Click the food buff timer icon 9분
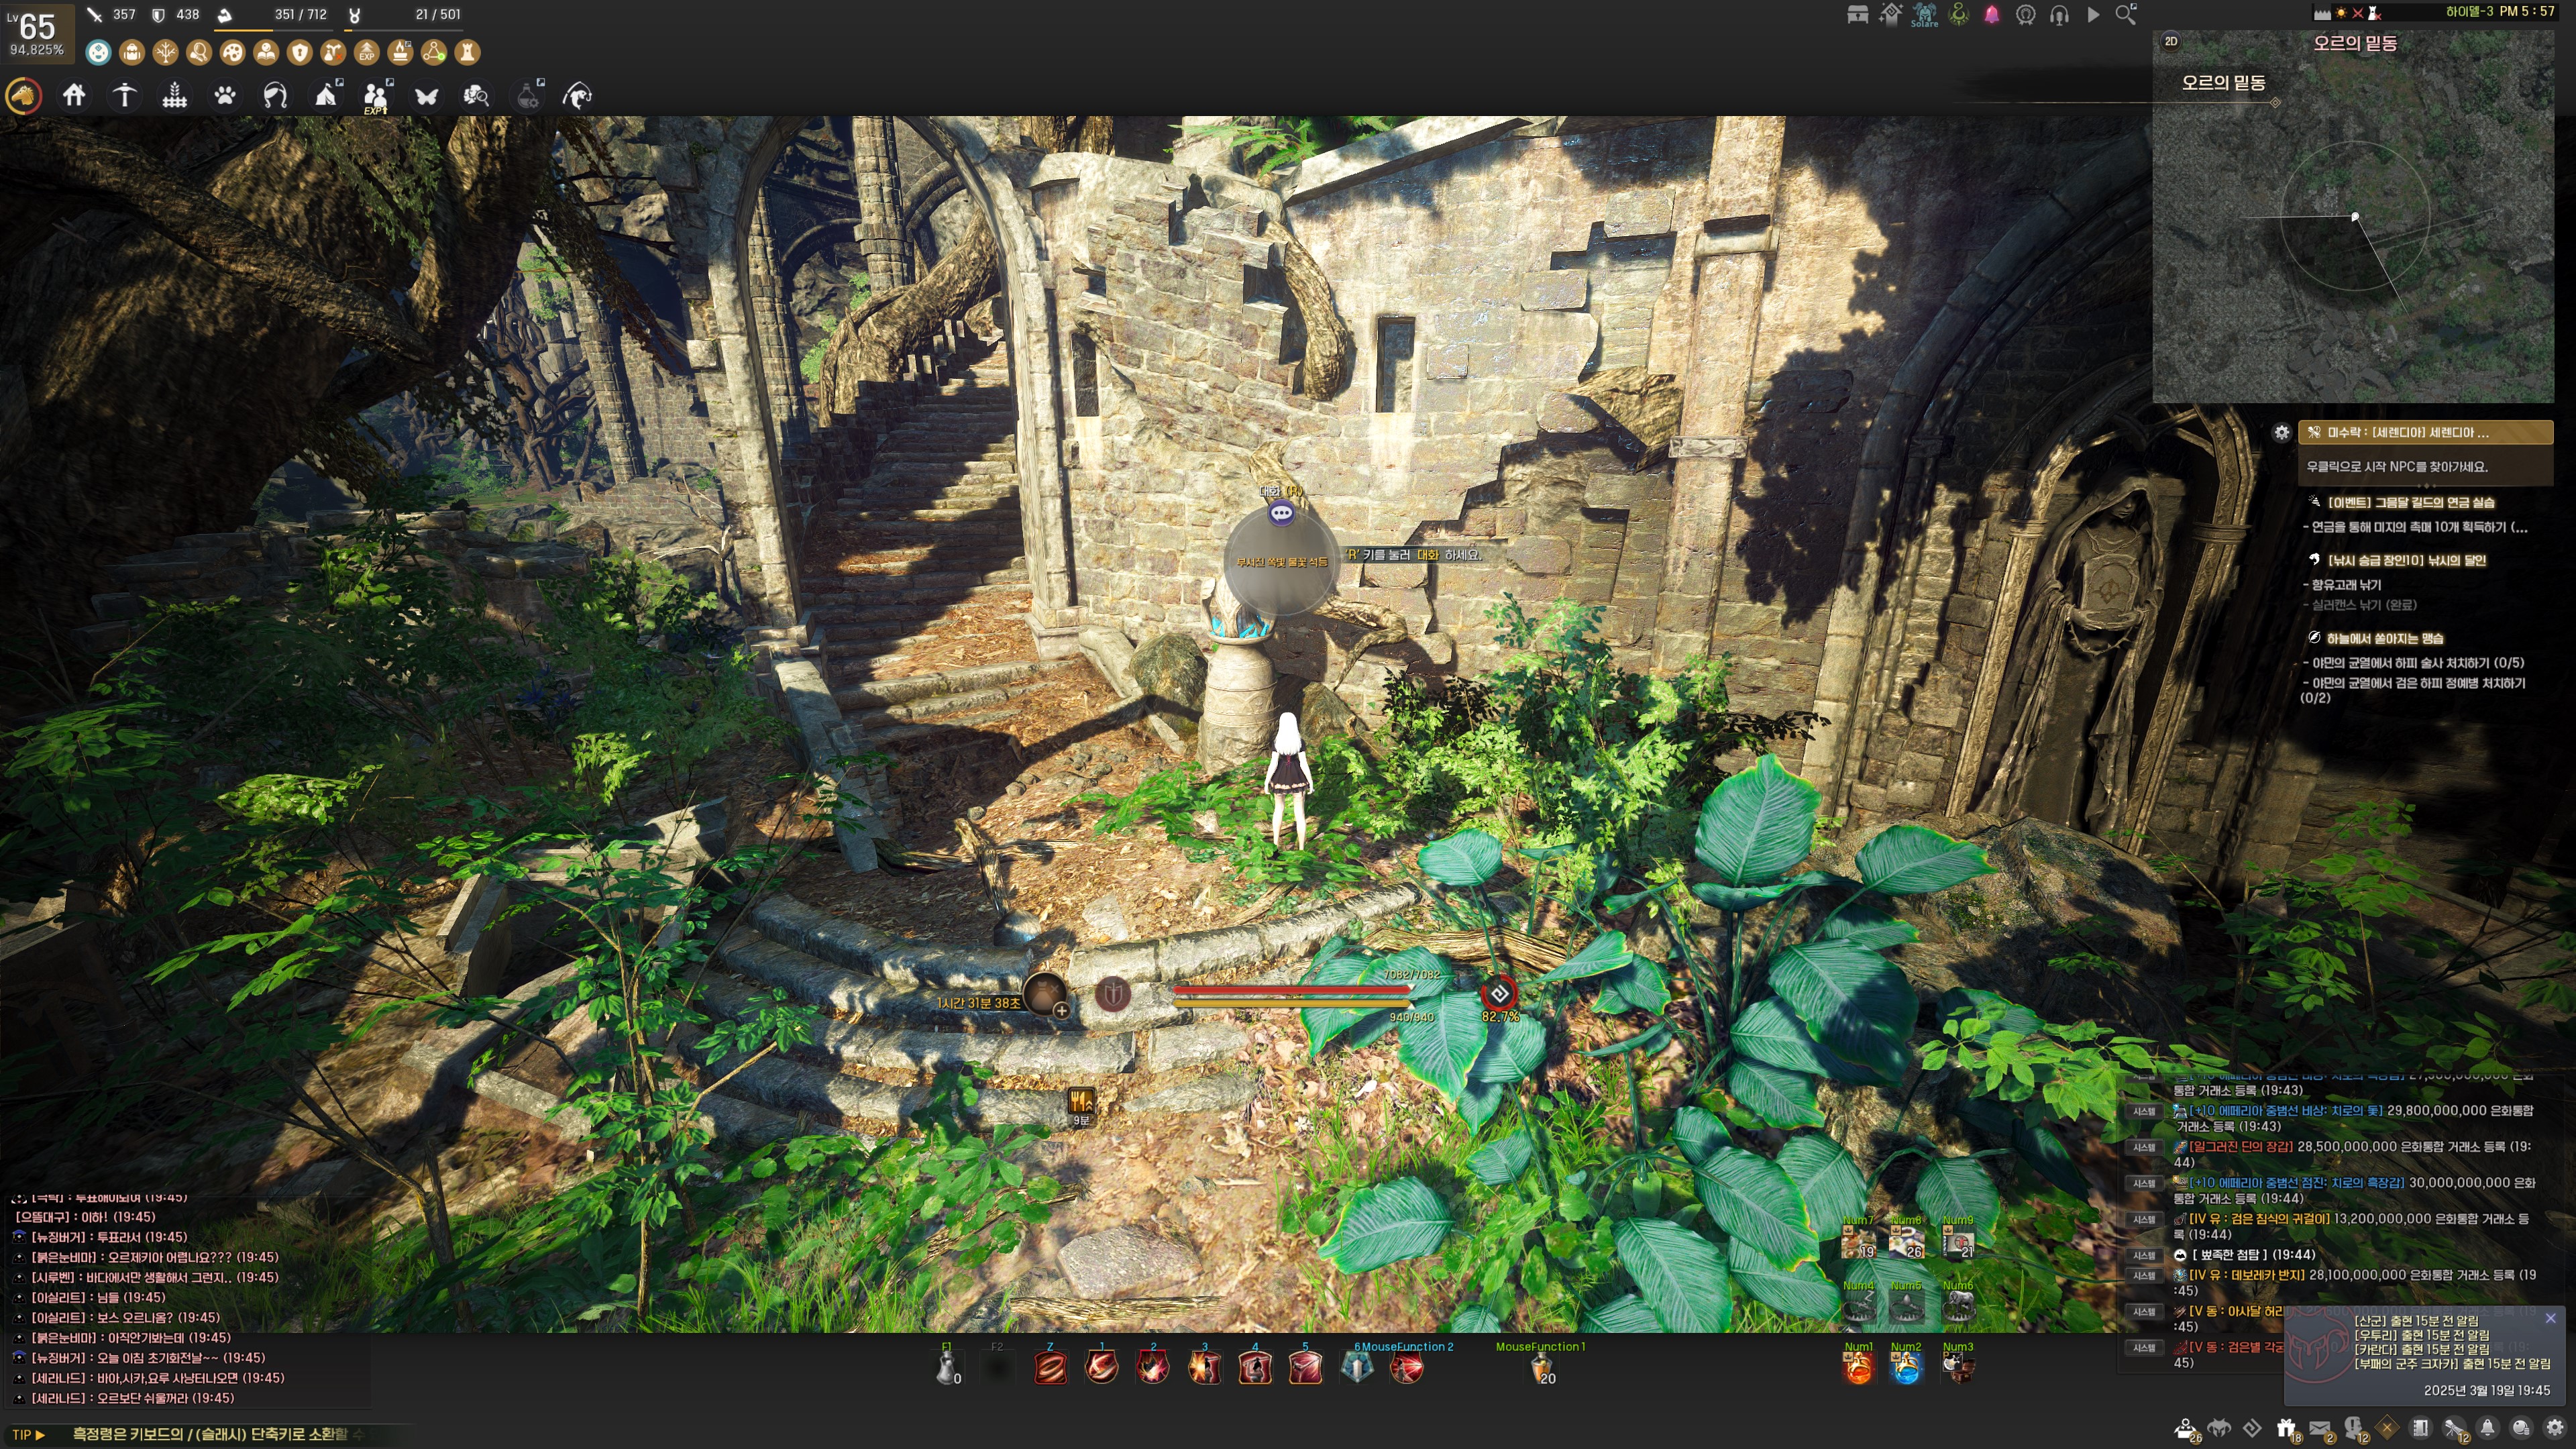2576x1449 pixels. [1081, 1102]
